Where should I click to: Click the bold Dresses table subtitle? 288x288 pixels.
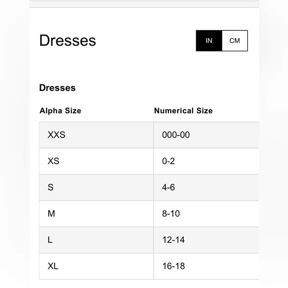click(57, 88)
